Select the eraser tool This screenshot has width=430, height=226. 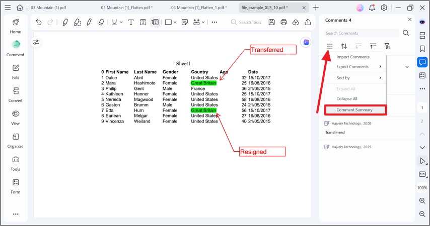pos(101,22)
